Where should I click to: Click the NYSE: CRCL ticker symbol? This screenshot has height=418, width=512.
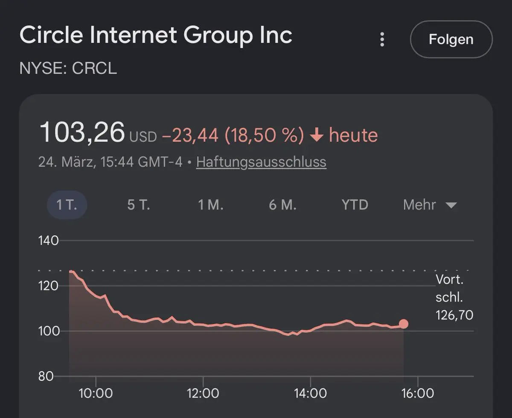point(68,68)
